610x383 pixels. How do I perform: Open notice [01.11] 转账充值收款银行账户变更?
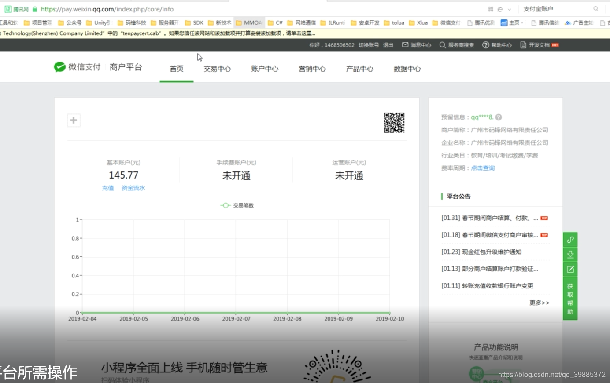tap(488, 285)
